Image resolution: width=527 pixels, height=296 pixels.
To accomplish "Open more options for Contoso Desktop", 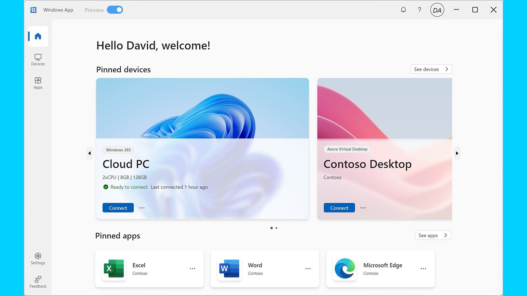I will click(x=363, y=208).
